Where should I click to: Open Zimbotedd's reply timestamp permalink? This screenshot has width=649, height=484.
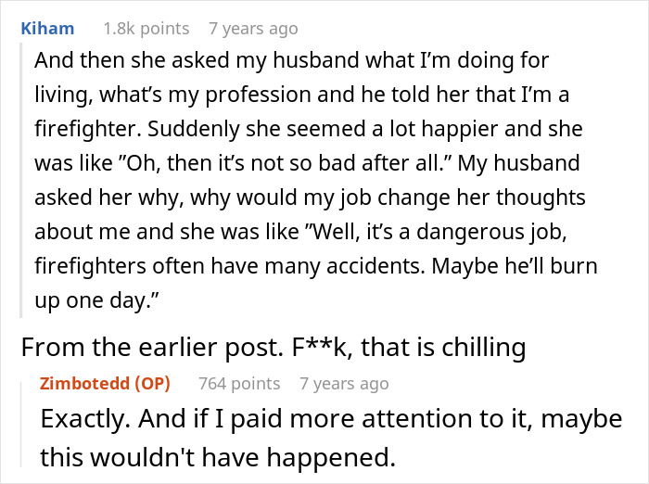[x=344, y=383]
